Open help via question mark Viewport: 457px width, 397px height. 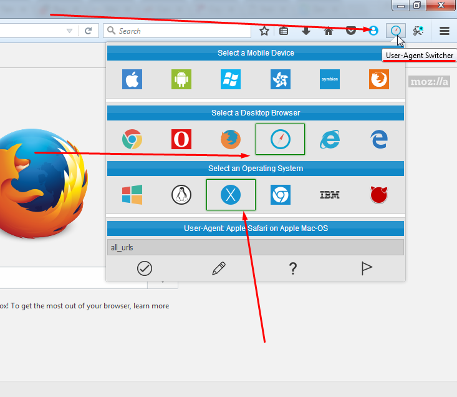[292, 268]
